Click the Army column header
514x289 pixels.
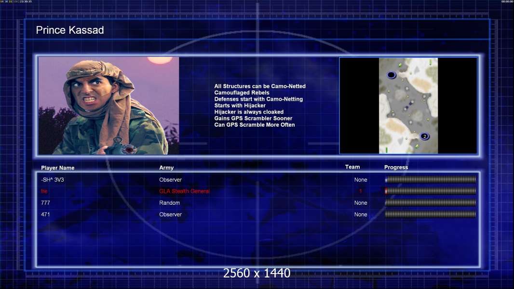tap(166, 168)
